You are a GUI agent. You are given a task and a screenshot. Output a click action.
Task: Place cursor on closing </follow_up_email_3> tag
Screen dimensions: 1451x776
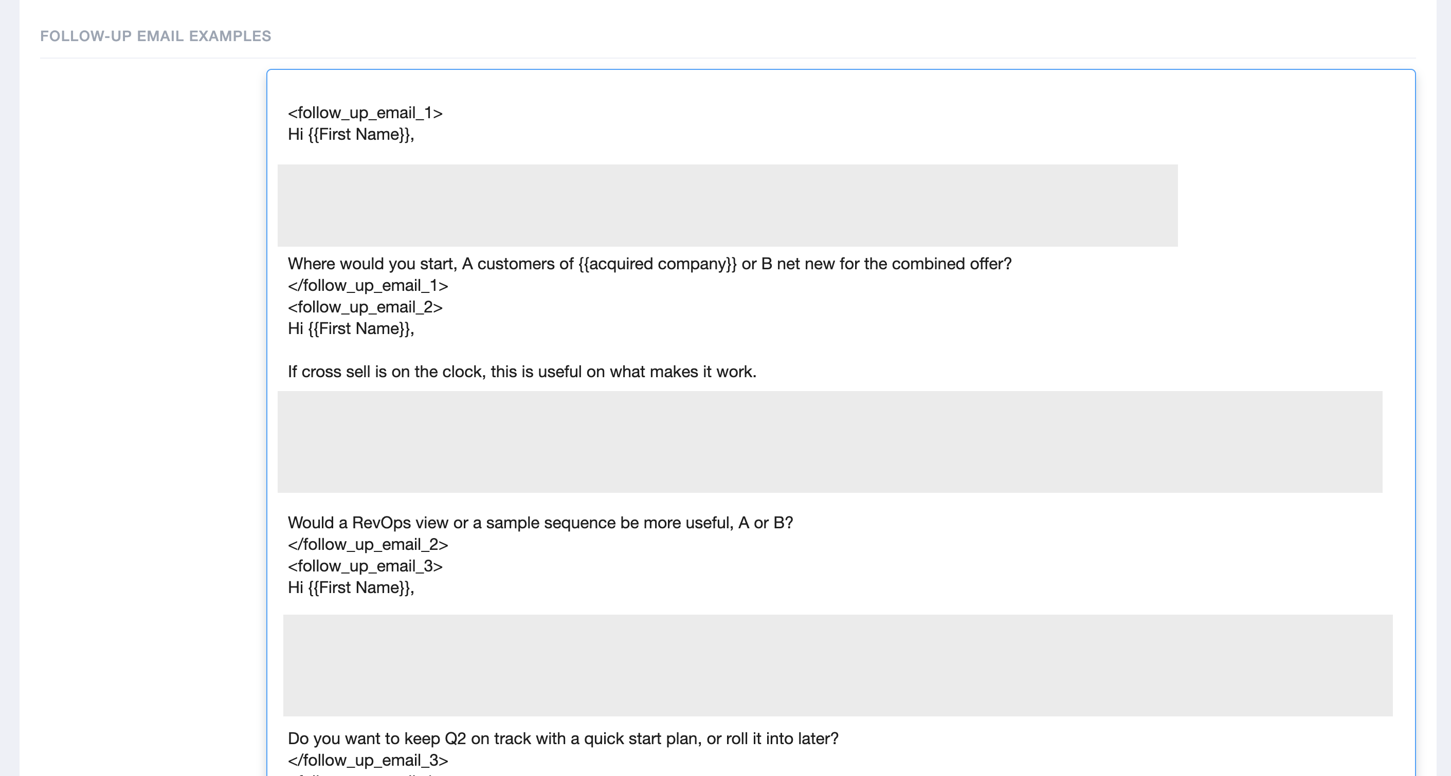pos(368,760)
